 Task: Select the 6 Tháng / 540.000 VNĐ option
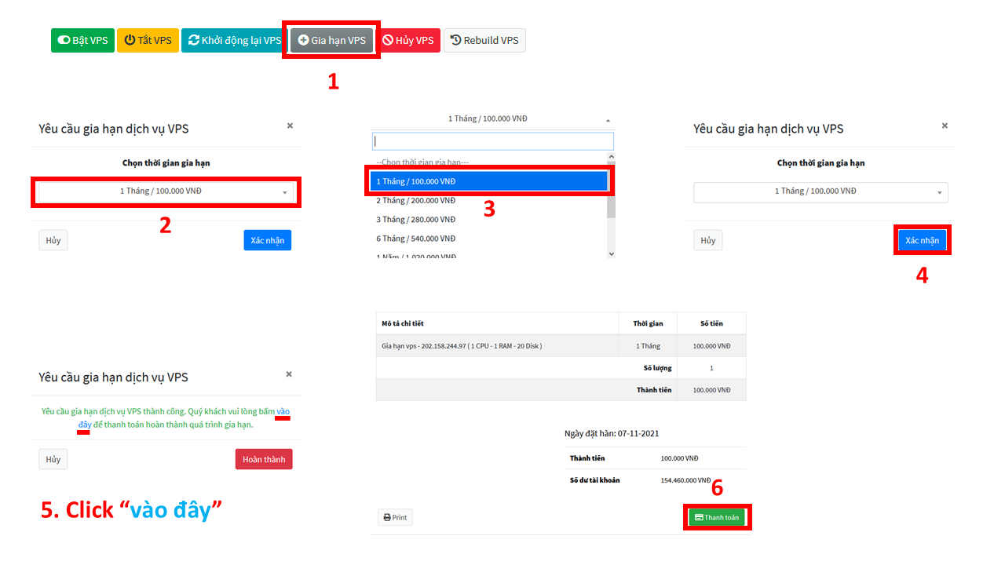(x=416, y=239)
